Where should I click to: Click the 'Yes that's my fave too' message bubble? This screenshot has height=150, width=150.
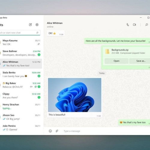pyautogui.click(x=134, y=122)
